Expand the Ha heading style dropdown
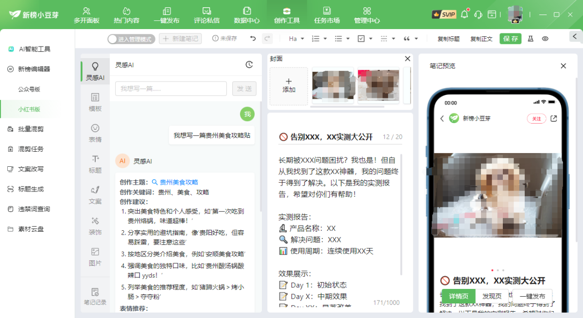583x318 pixels. coord(296,39)
